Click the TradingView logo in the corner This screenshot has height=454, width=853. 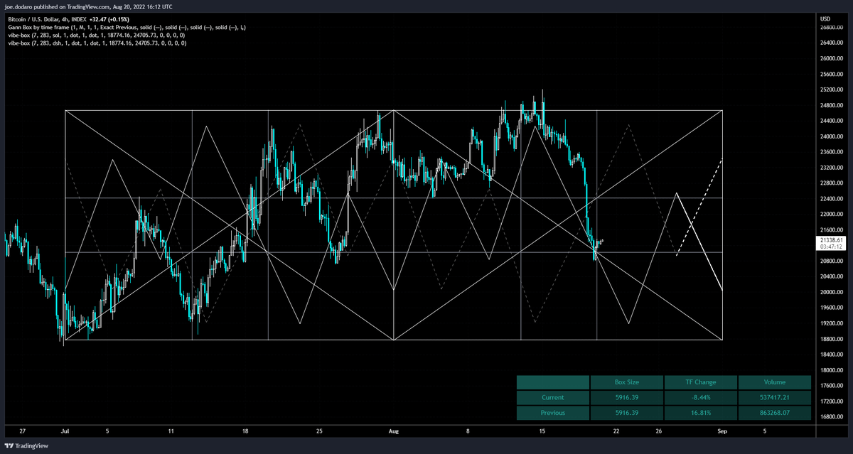pos(26,446)
